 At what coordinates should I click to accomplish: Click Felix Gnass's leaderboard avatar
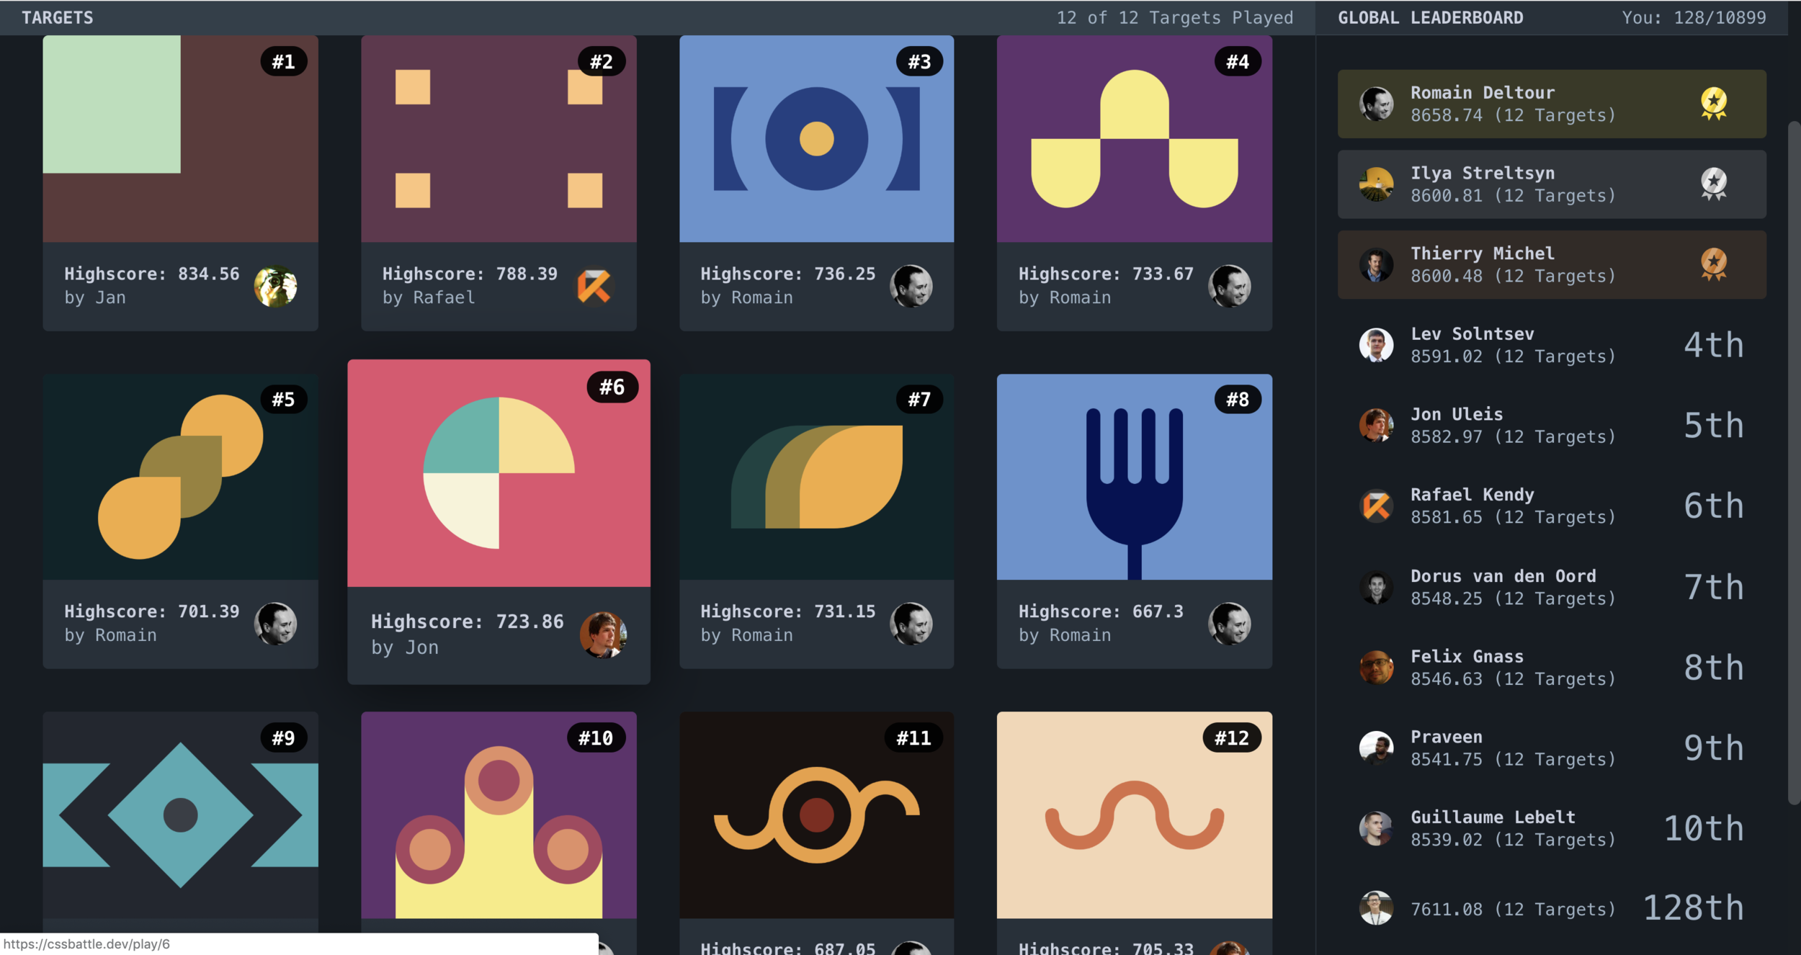1375,667
